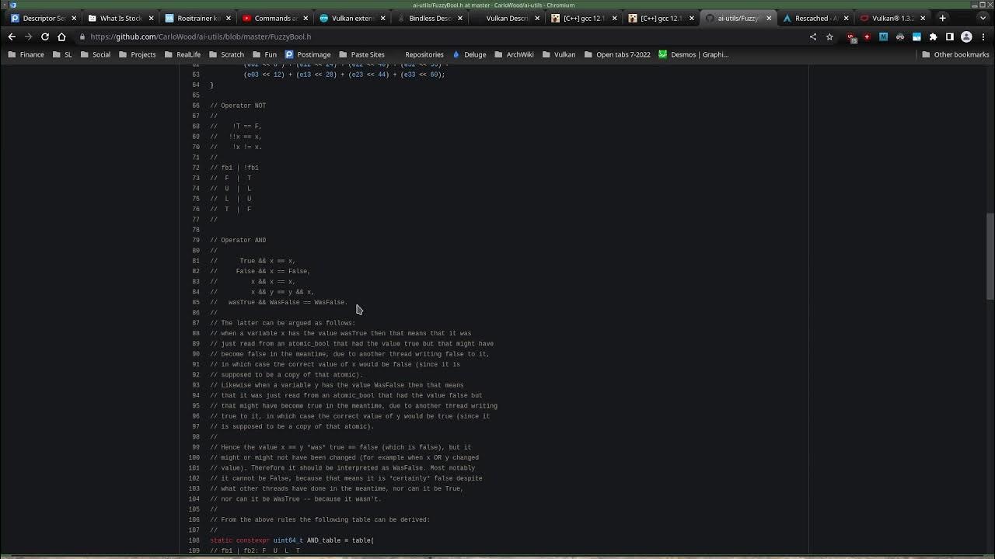Close the Rescached tab
Image resolution: width=995 pixels, height=559 pixels.
(846, 18)
